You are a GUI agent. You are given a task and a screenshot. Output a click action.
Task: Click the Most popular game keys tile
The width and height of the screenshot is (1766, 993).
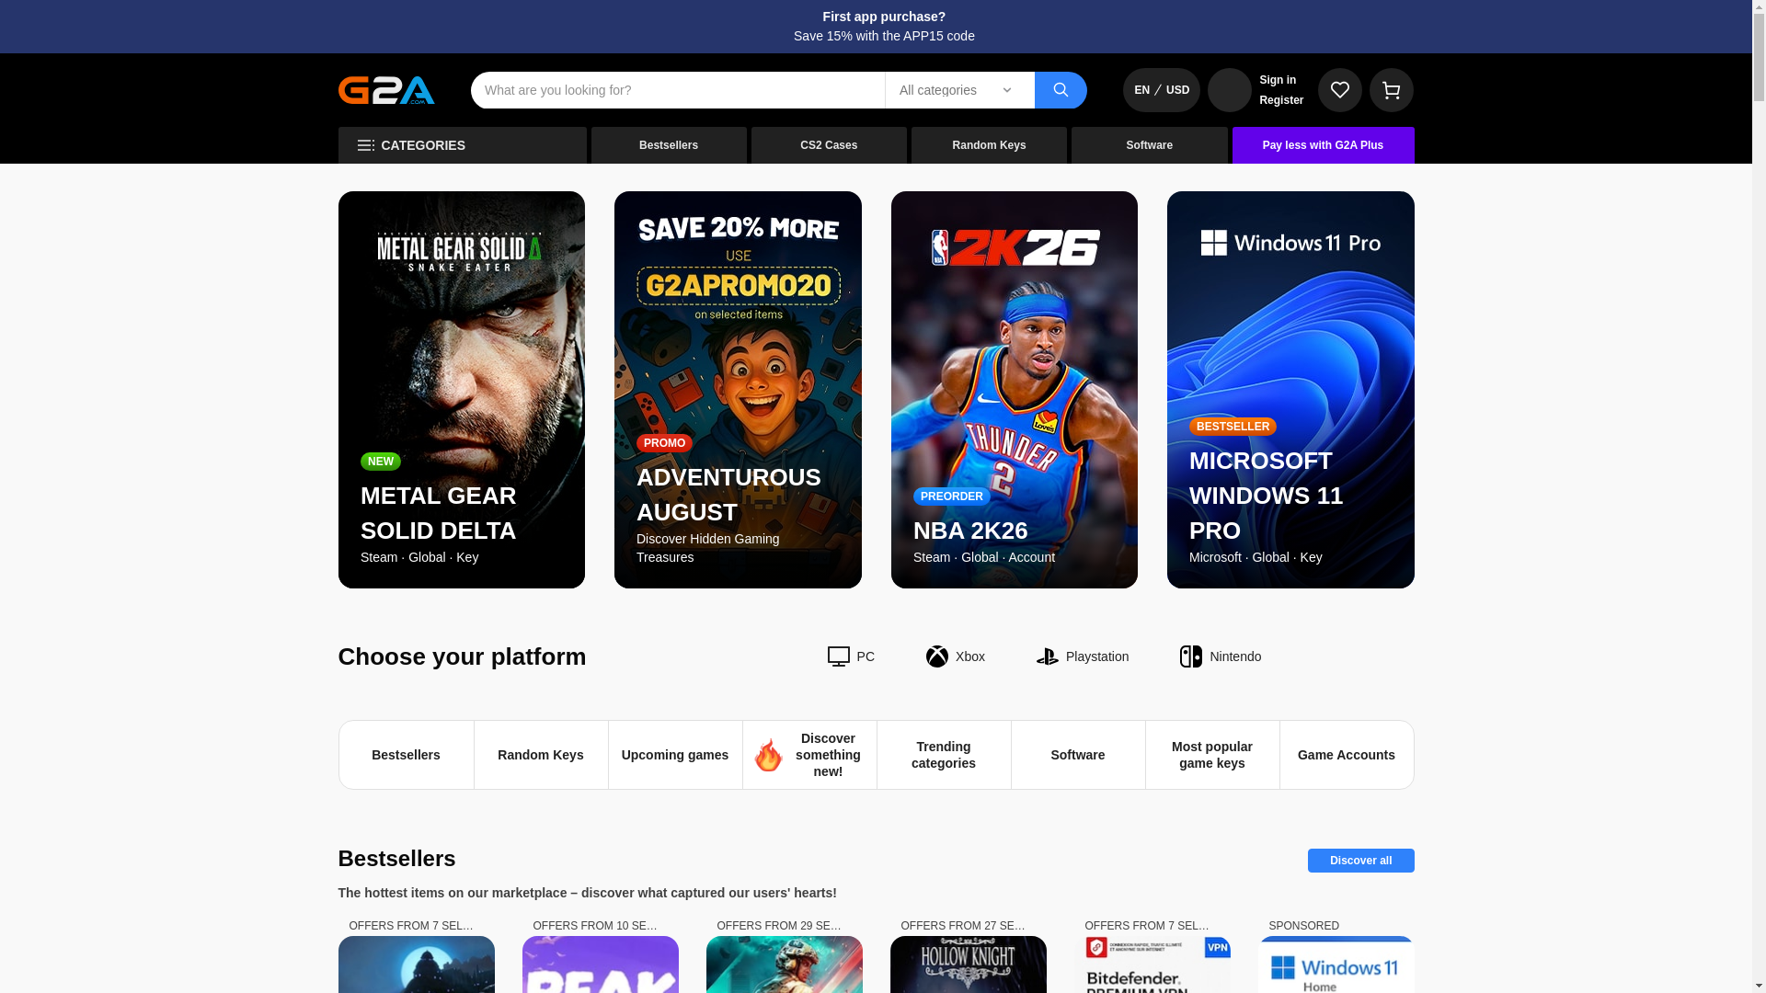click(x=1212, y=755)
